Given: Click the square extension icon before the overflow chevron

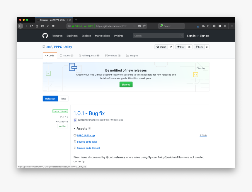Looking at the screenshot, I should click(x=220, y=26).
